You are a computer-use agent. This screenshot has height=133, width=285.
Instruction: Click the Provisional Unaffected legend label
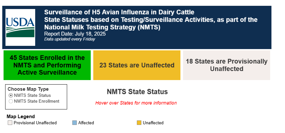tap(35, 123)
